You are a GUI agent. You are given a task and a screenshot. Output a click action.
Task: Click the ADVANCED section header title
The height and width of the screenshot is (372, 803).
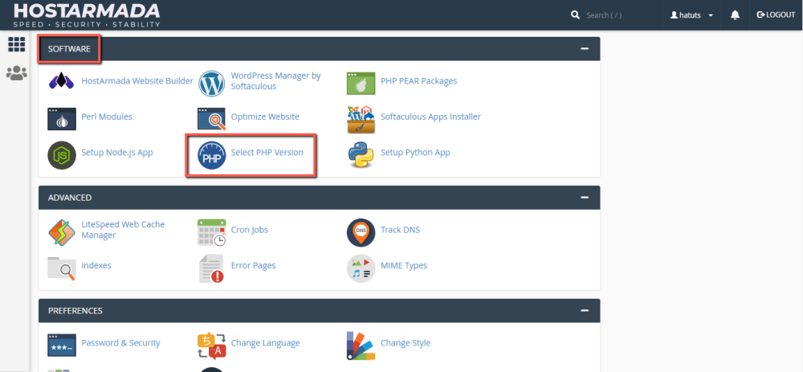70,198
